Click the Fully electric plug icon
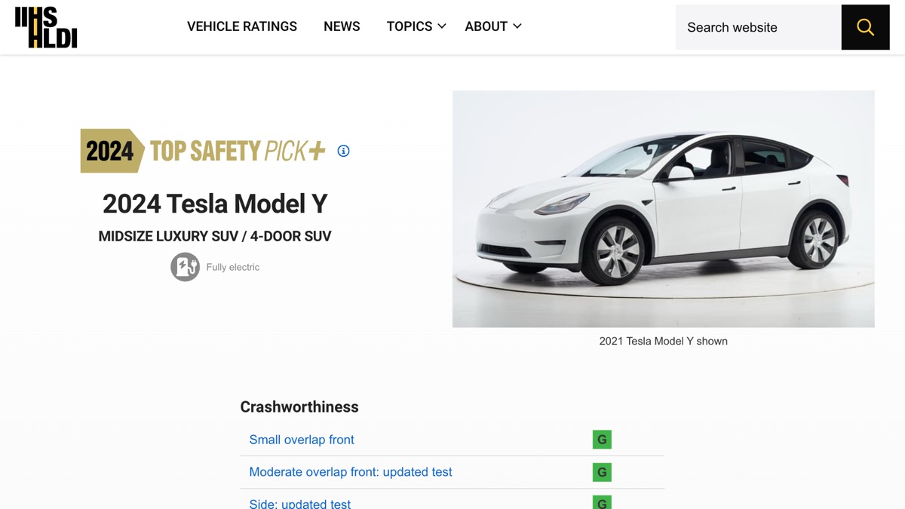 coord(185,267)
